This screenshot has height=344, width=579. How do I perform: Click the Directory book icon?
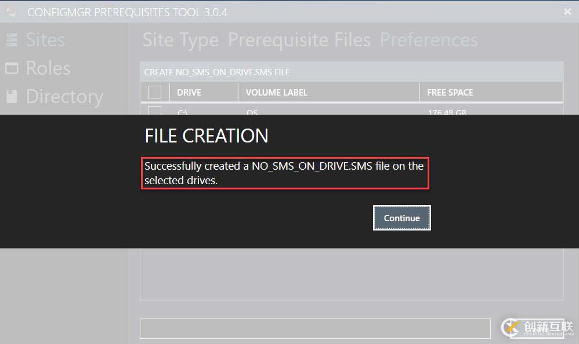point(12,96)
